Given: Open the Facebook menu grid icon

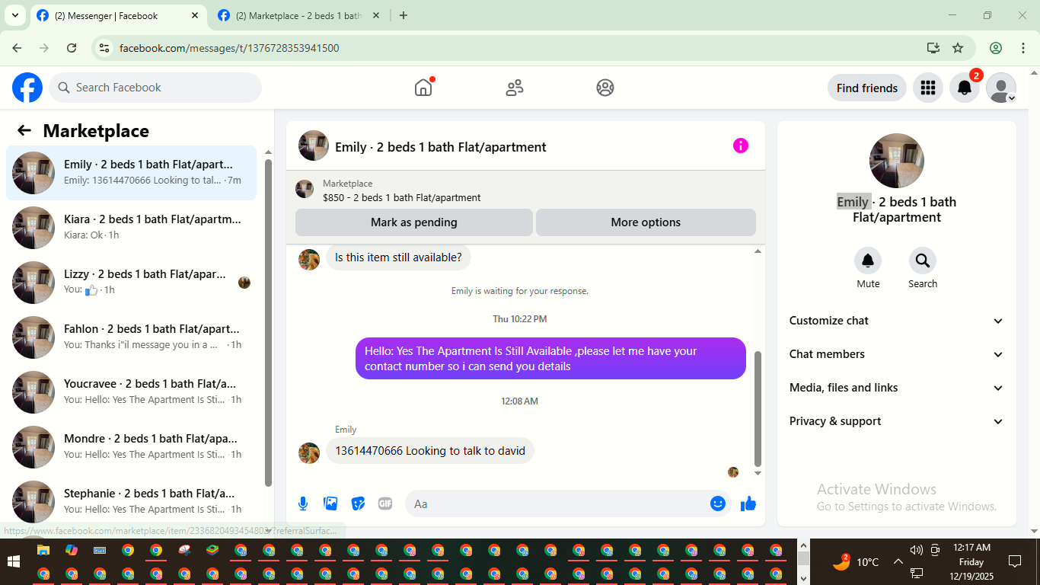Looking at the screenshot, I should (927, 88).
